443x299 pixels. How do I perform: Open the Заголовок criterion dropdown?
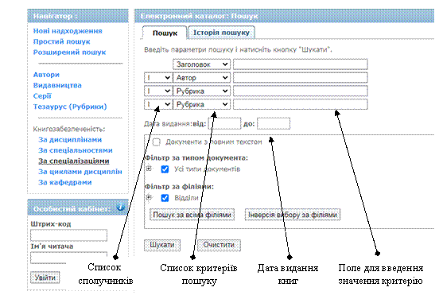tap(201, 64)
